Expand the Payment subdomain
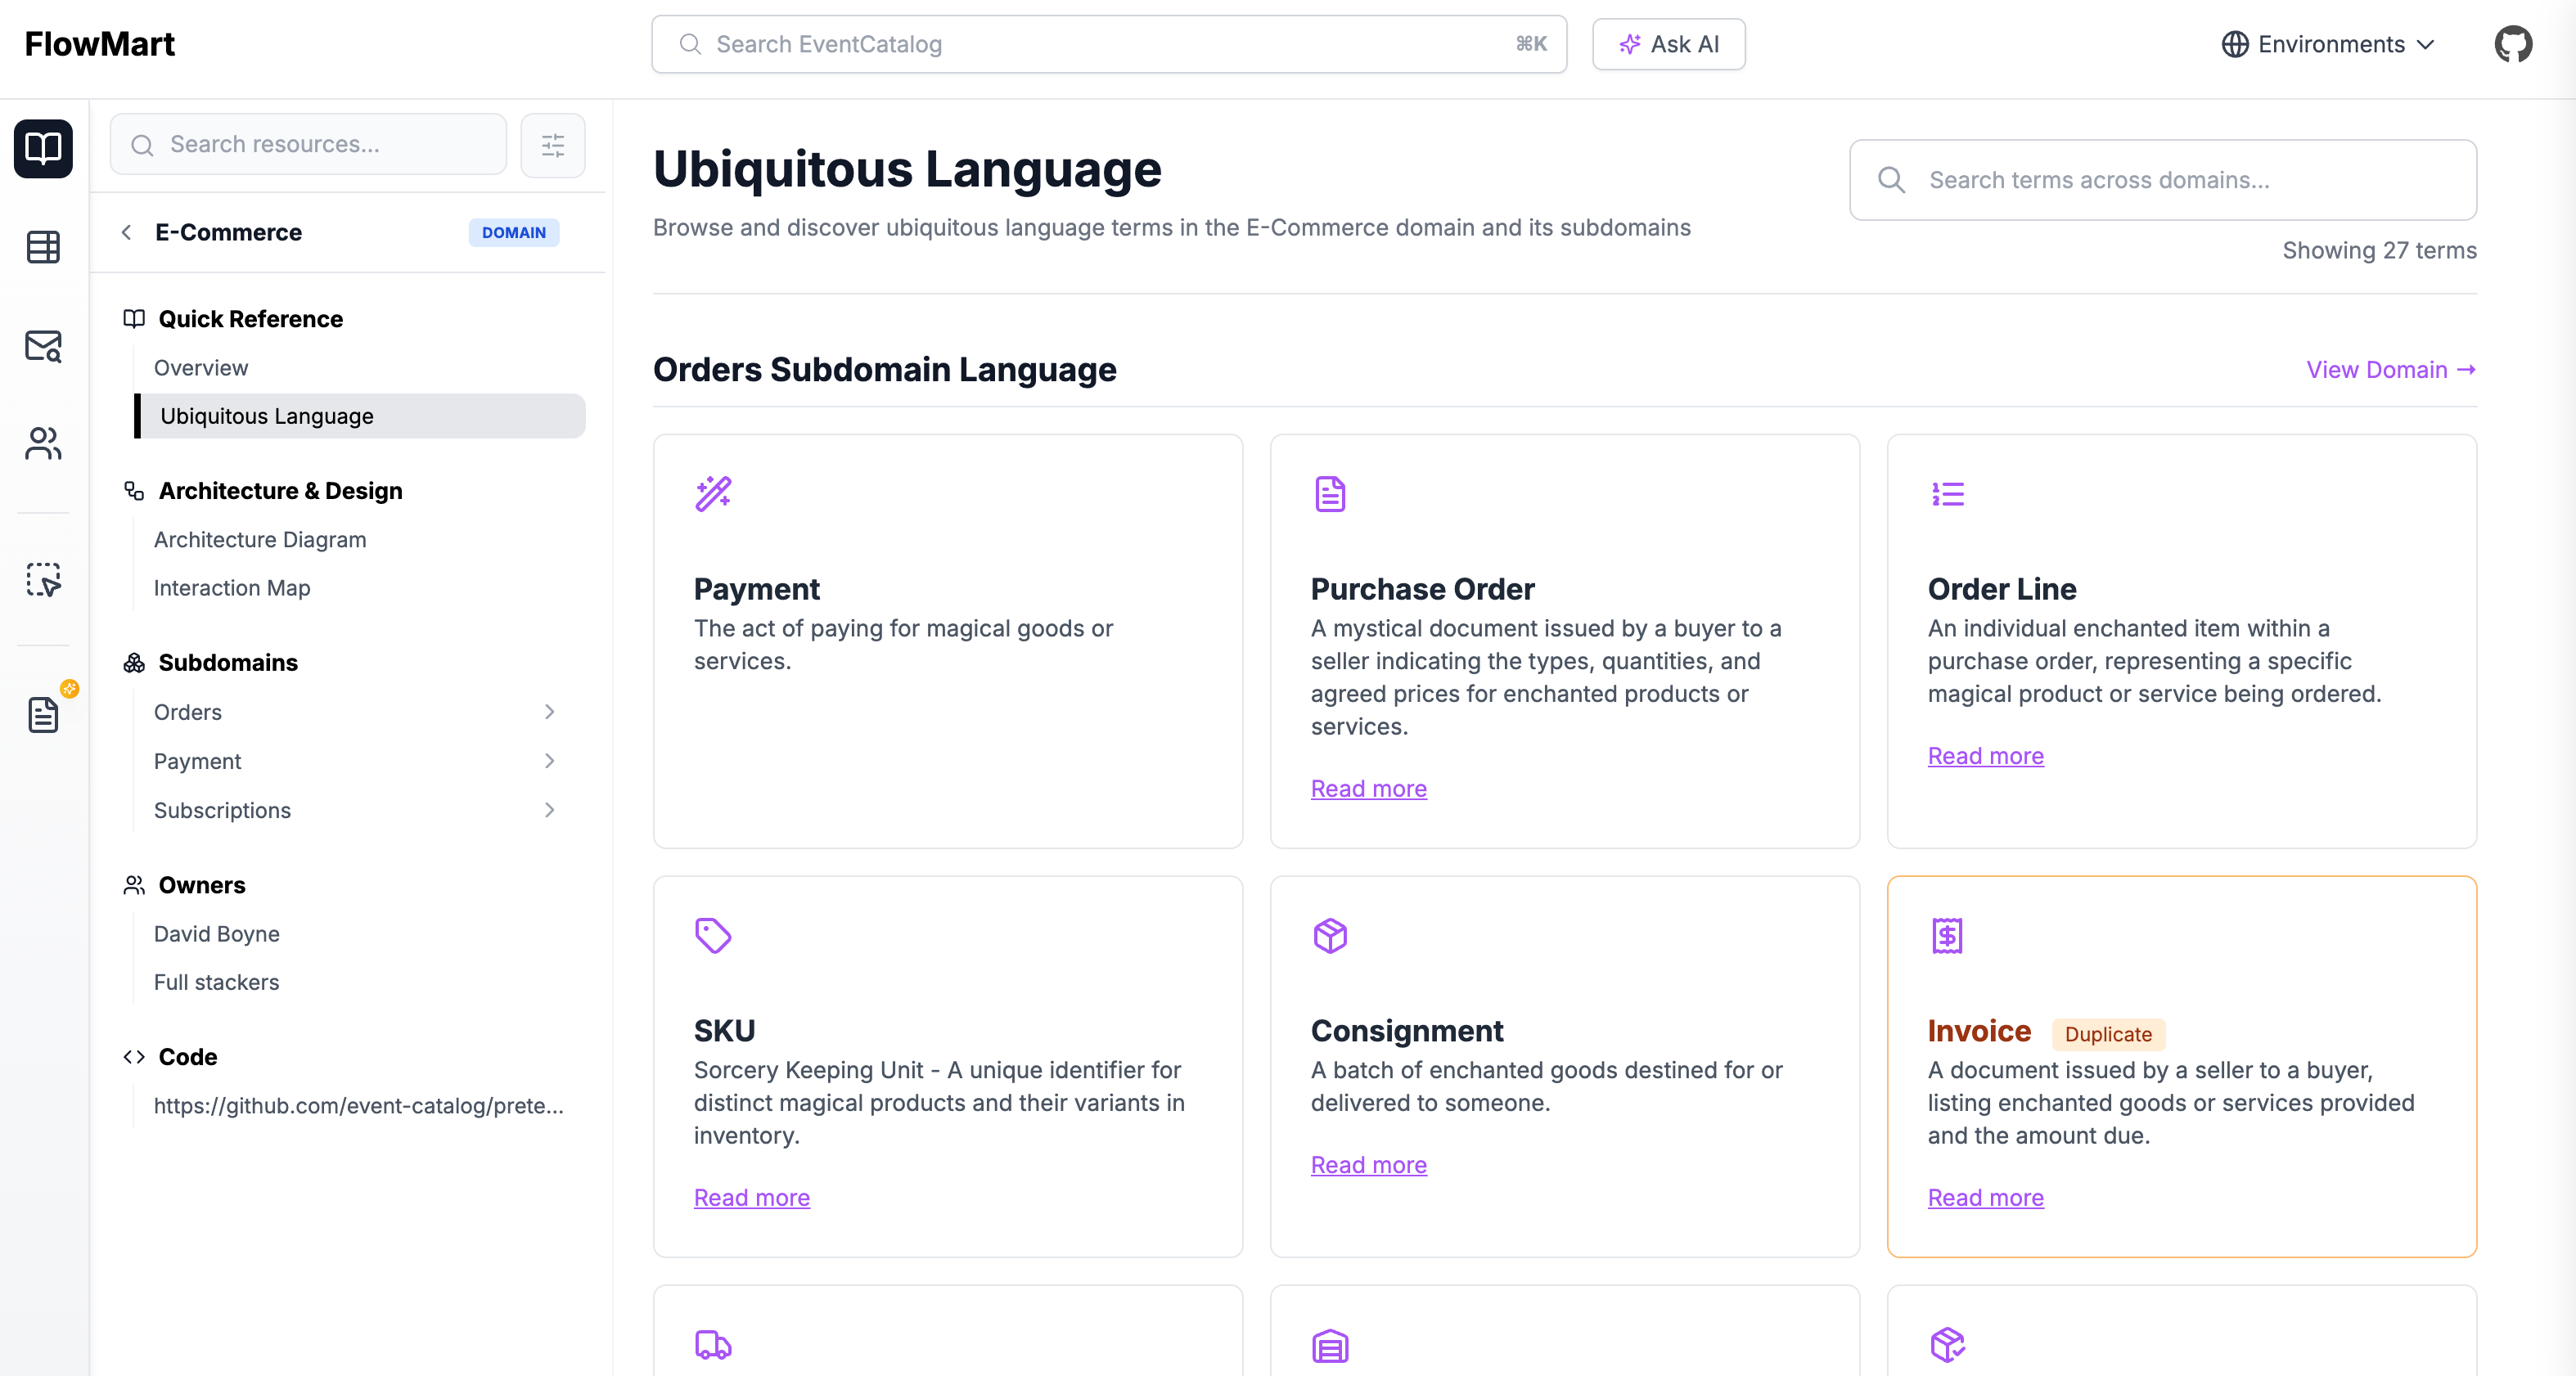 pos(549,760)
